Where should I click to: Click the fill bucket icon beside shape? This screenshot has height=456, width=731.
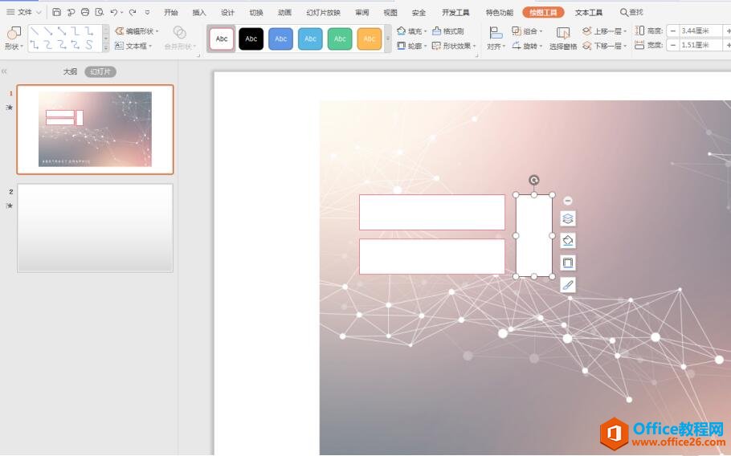click(568, 240)
